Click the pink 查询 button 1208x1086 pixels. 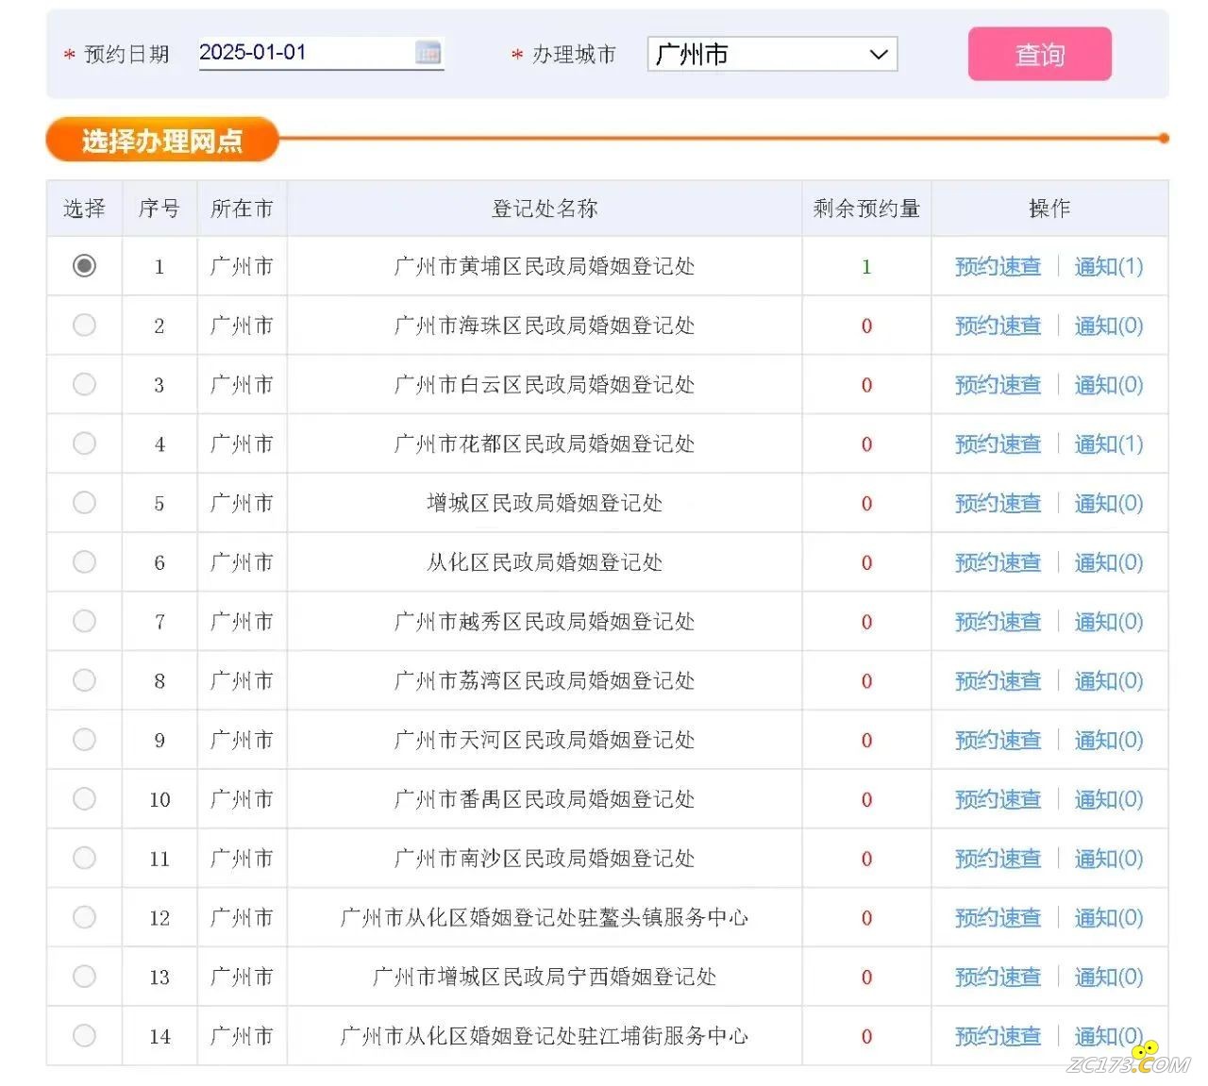[x=1040, y=54]
